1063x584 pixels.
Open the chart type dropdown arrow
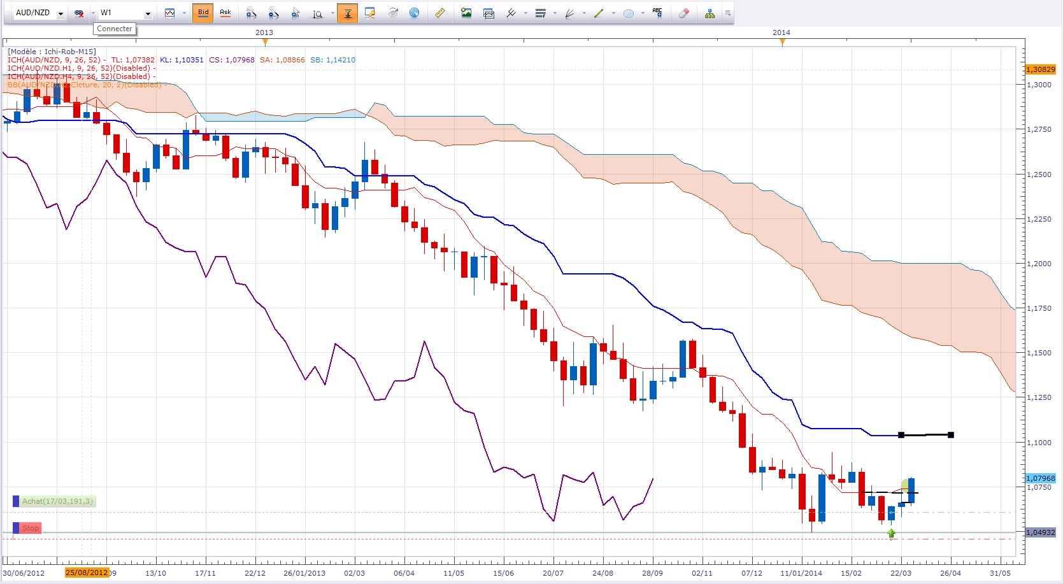coord(184,13)
